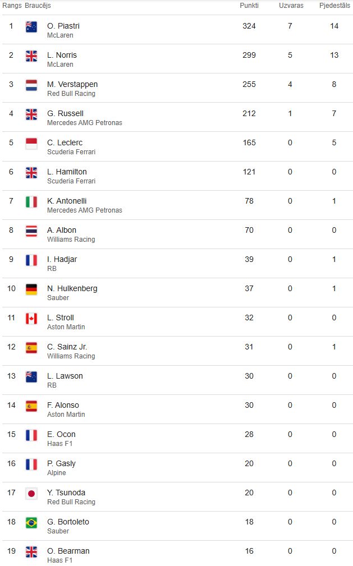Image resolution: width=353 pixels, height=566 pixels.
Task: Click the Braucējs column header
Action: (38, 6)
